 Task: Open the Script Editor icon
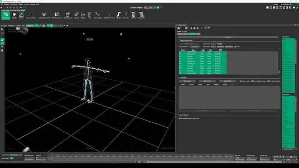(x=141, y=15)
